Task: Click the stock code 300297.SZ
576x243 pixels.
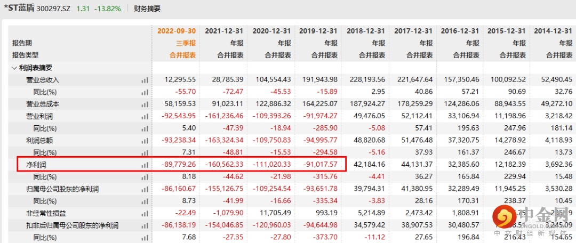Action: pyautogui.click(x=54, y=9)
